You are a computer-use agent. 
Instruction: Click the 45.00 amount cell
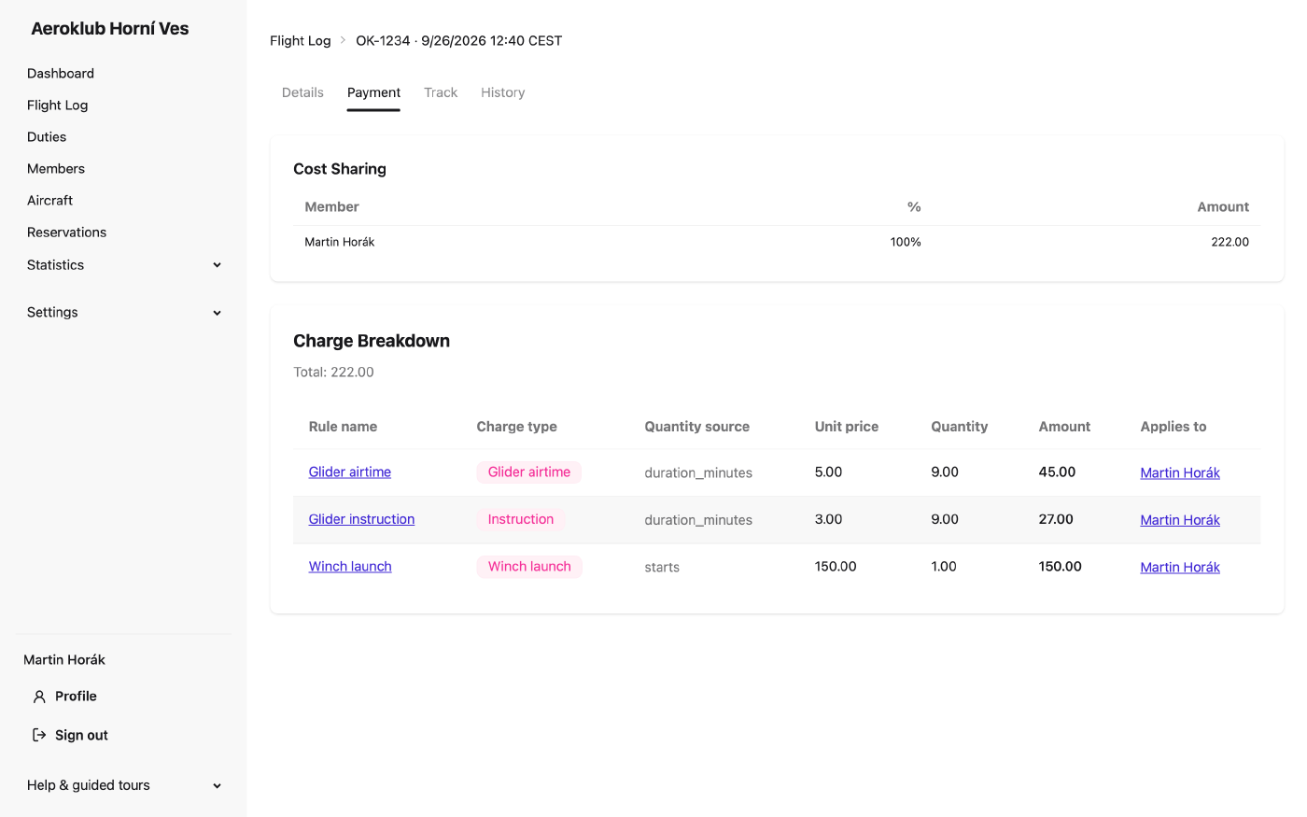1058,472
